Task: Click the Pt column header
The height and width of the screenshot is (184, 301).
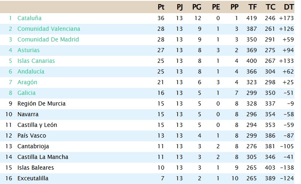Action: 161,7
